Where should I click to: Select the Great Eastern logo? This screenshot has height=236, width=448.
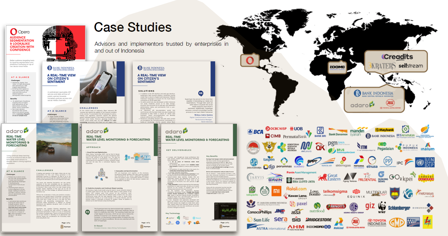(x=330, y=177)
